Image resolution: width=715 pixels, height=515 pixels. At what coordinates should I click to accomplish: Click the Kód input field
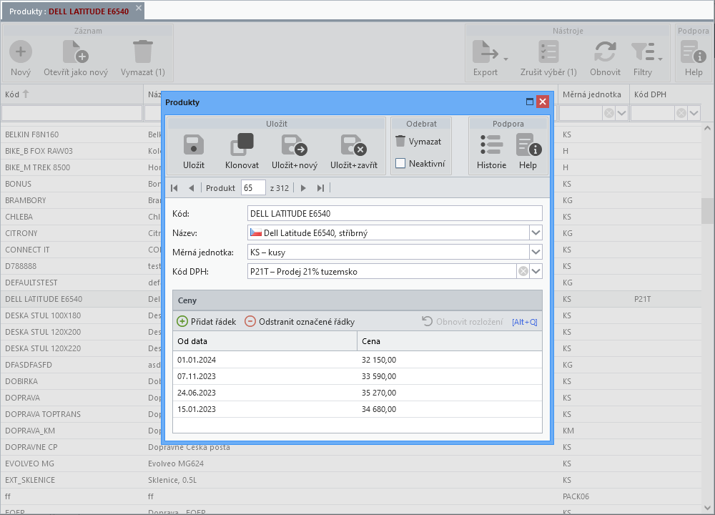(395, 213)
